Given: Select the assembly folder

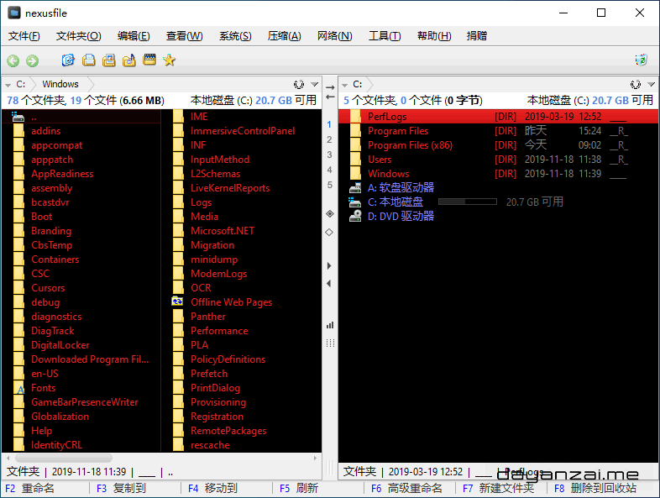Looking at the screenshot, I should tap(52, 188).
